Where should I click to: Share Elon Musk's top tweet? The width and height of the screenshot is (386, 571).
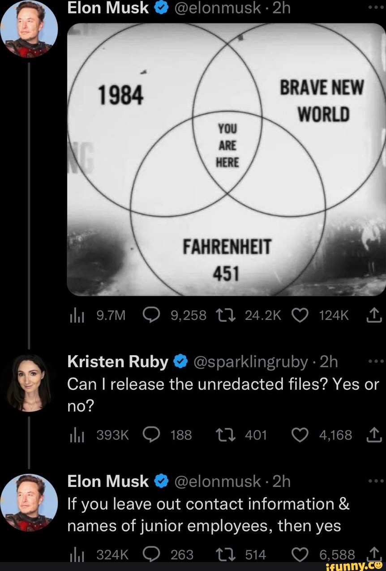click(375, 315)
